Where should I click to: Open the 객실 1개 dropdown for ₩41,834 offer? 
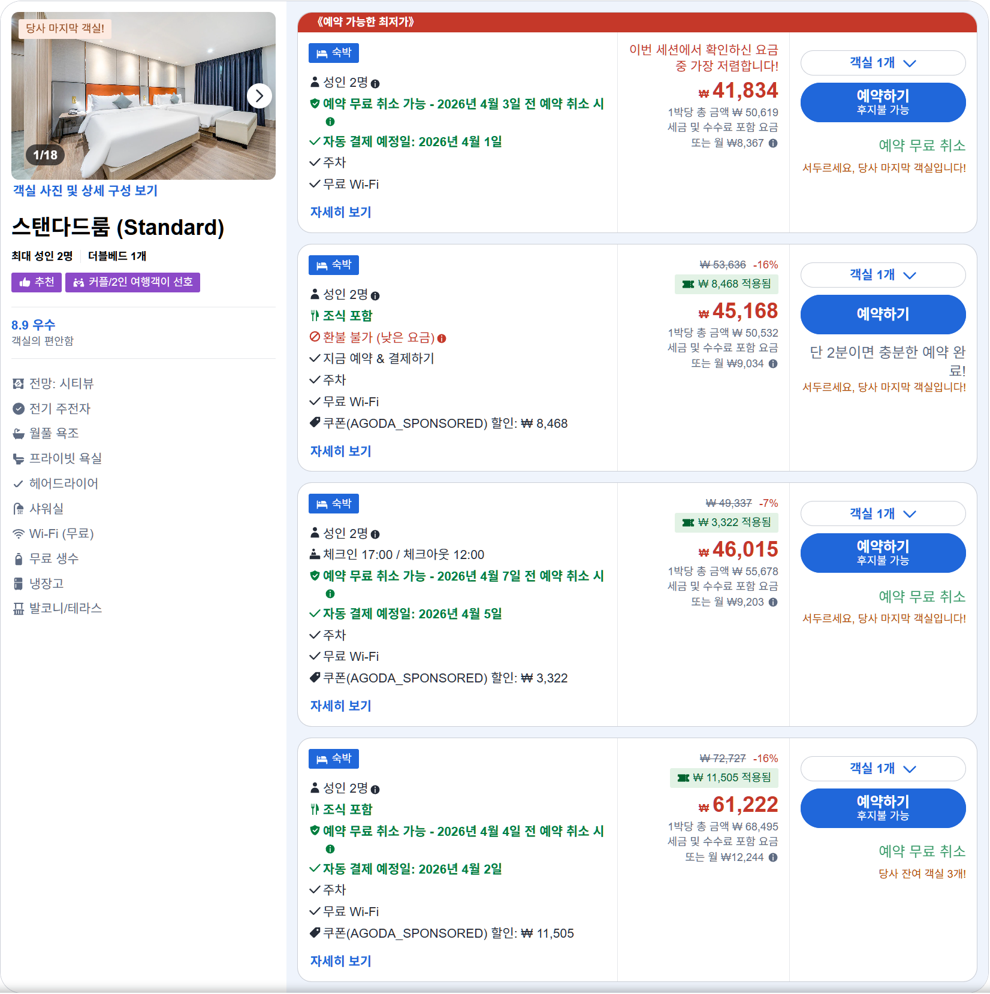pos(883,63)
